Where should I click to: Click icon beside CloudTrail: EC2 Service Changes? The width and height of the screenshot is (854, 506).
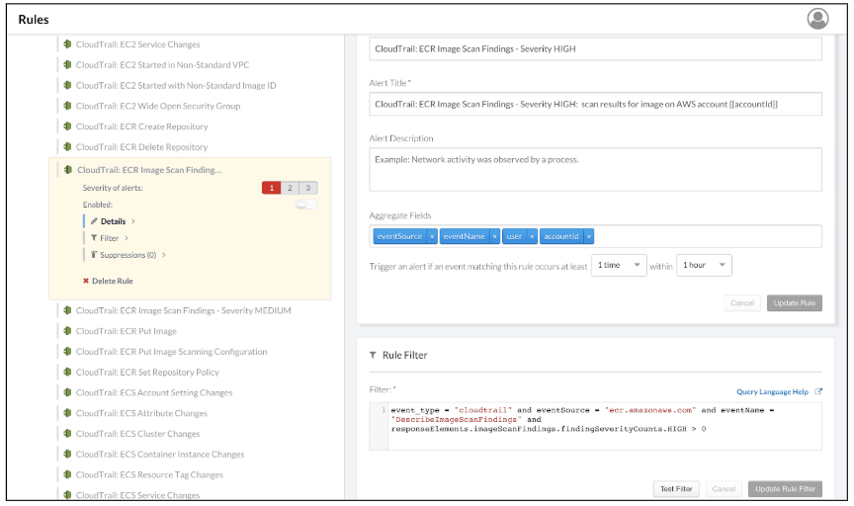coord(67,44)
